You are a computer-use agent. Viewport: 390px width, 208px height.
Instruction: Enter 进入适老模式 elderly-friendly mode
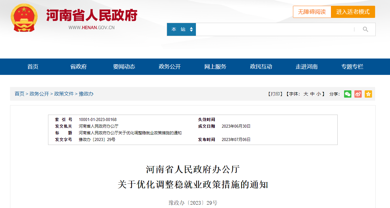353,12
